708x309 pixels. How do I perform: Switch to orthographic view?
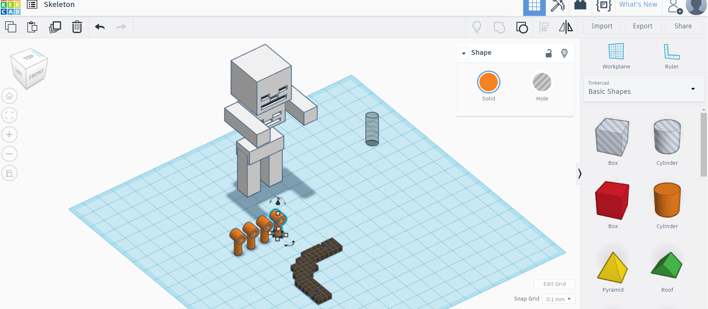pyautogui.click(x=10, y=173)
